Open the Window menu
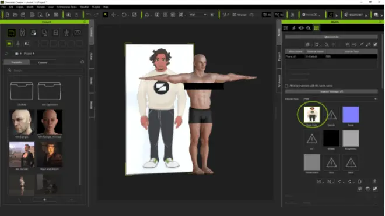Screen dimensions: 385x216 pos(84,7)
